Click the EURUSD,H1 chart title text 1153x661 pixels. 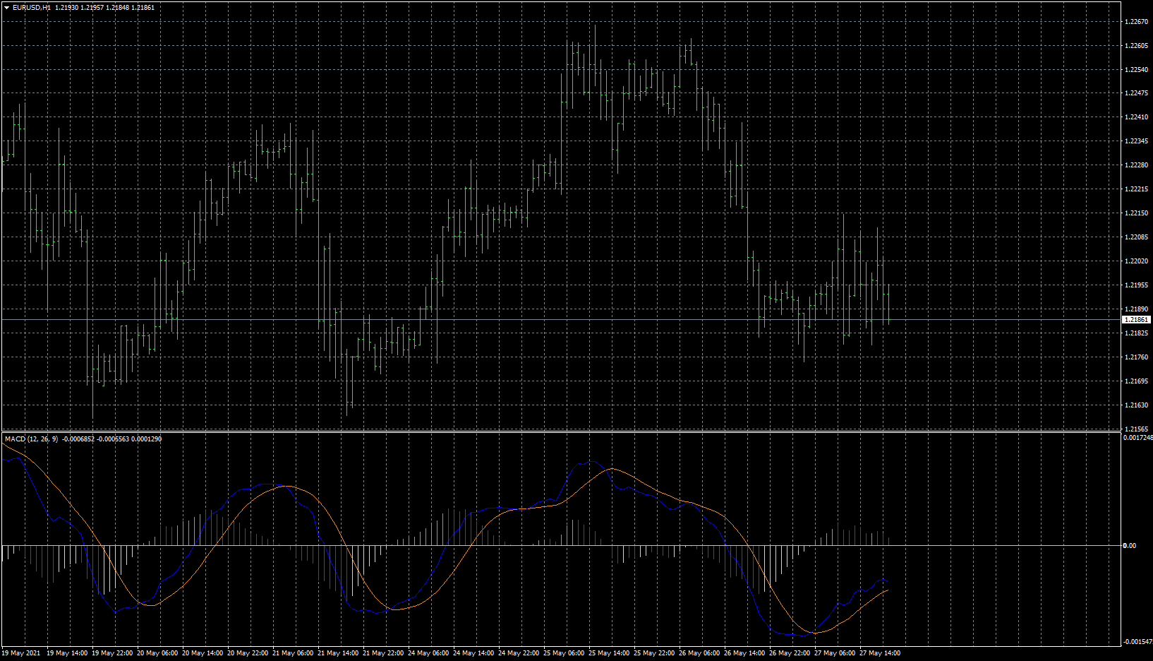click(32, 7)
